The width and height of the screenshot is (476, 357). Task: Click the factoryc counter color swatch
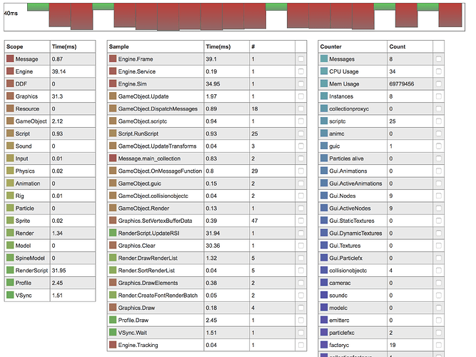point(325,346)
